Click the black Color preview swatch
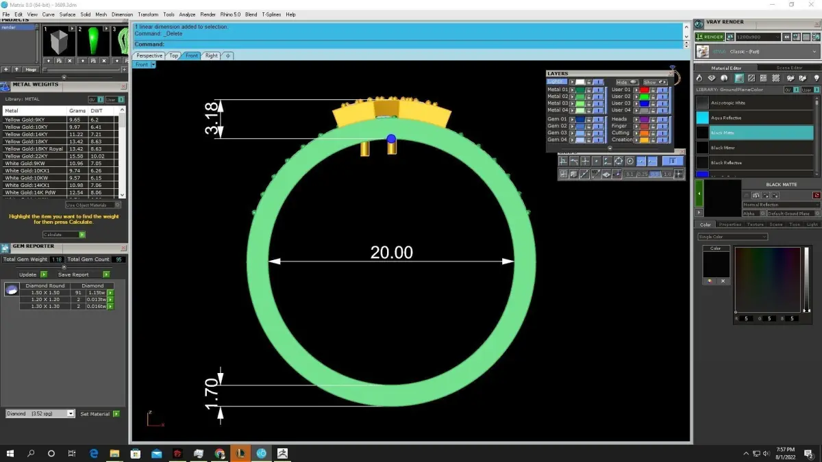Viewport: 822px width, 462px height. coord(716,264)
